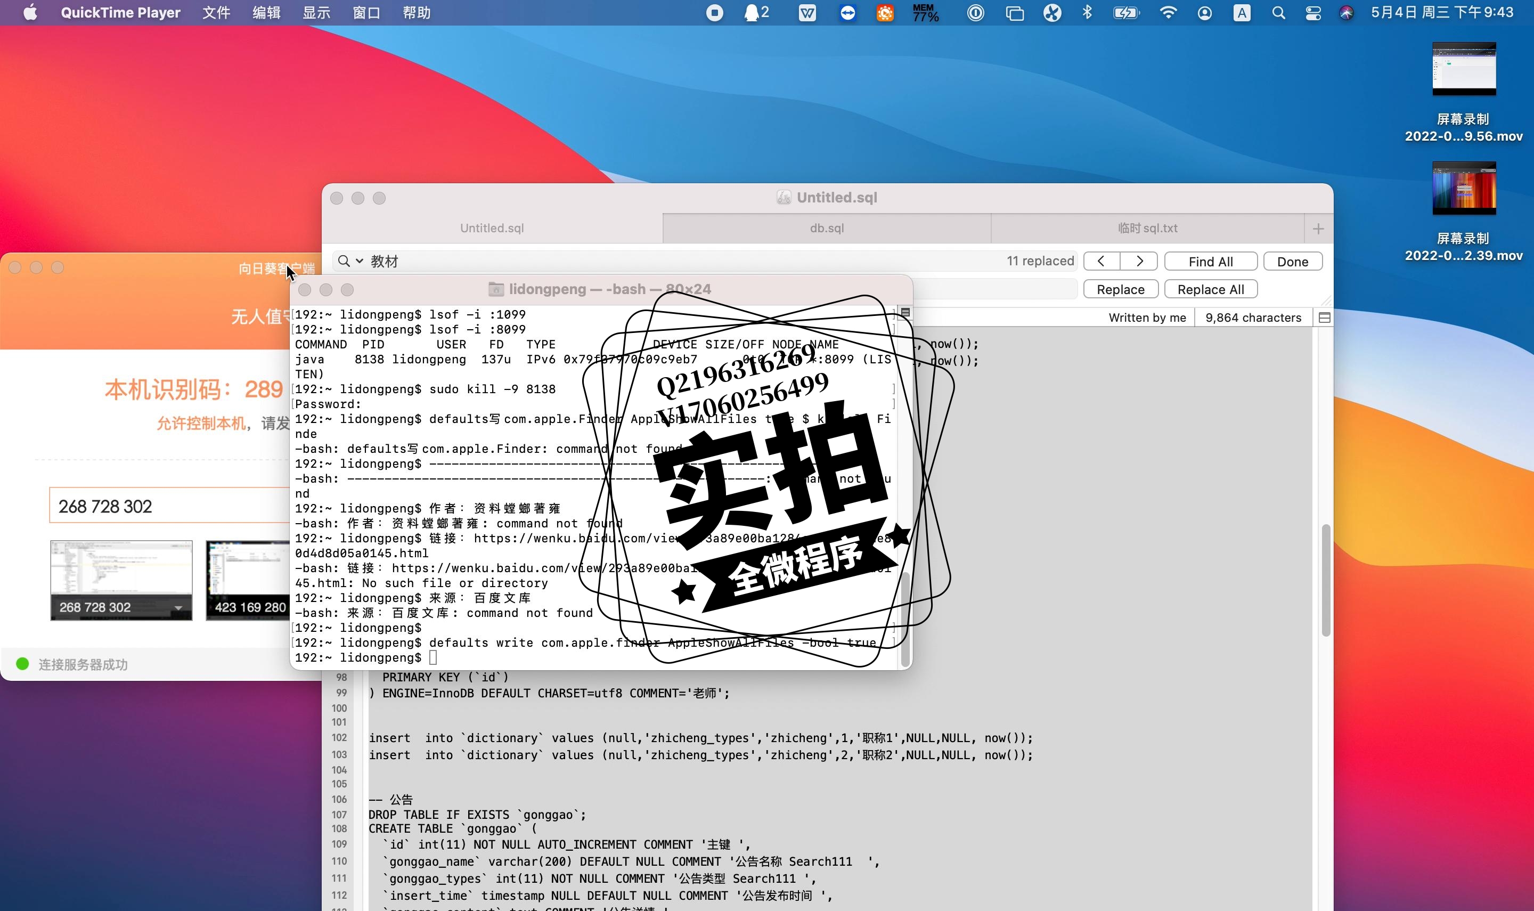The image size is (1534, 911).
Task: Open the 1Password menu bar icon
Action: 975,13
